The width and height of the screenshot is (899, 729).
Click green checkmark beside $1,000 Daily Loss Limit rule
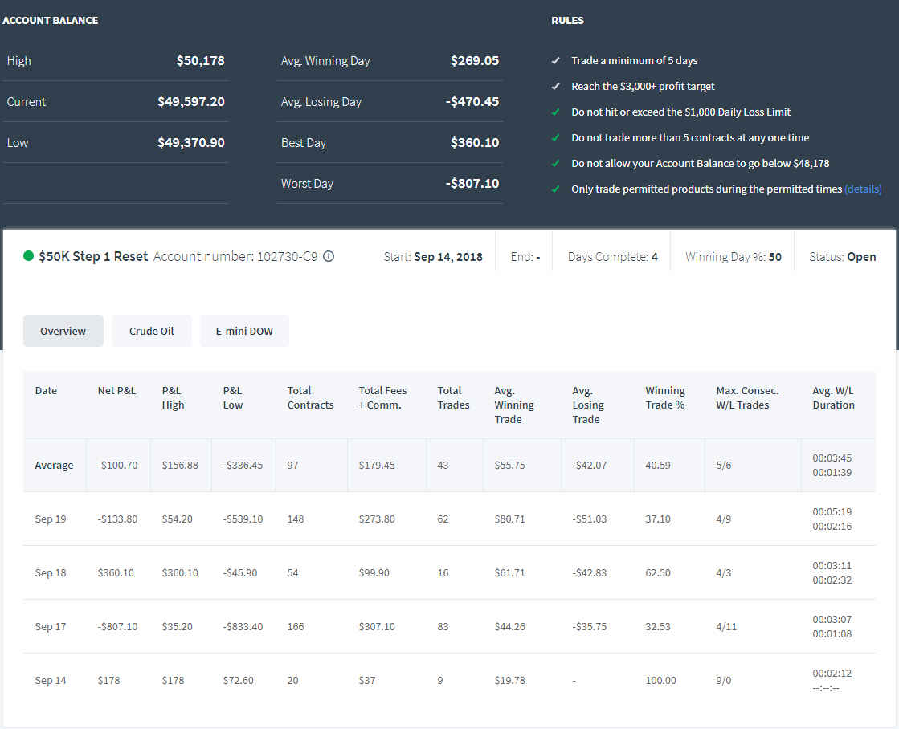point(555,112)
